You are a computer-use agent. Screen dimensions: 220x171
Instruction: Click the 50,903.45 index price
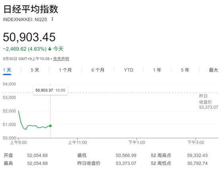29,37
